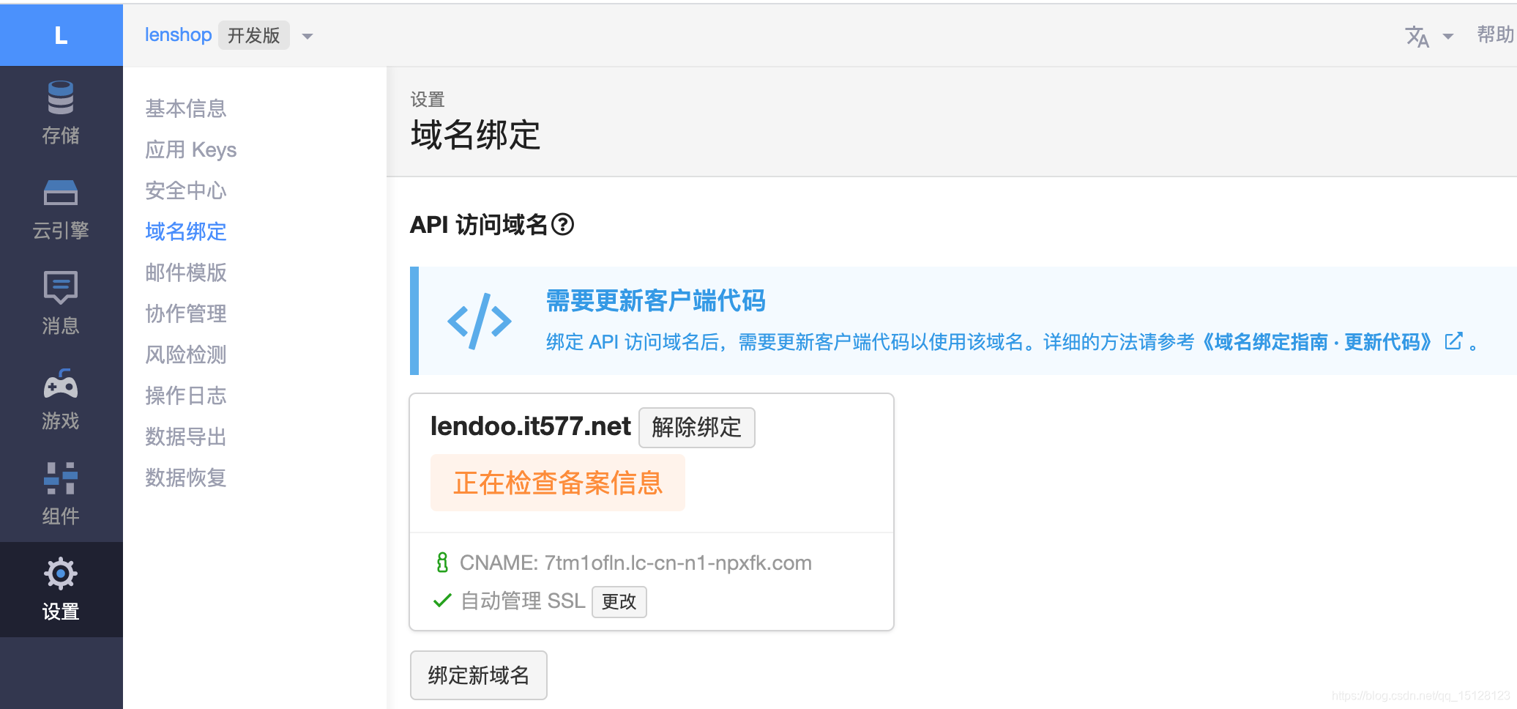Click the 域名绑定 page title
Viewport: 1517px width, 709px height.
476,135
